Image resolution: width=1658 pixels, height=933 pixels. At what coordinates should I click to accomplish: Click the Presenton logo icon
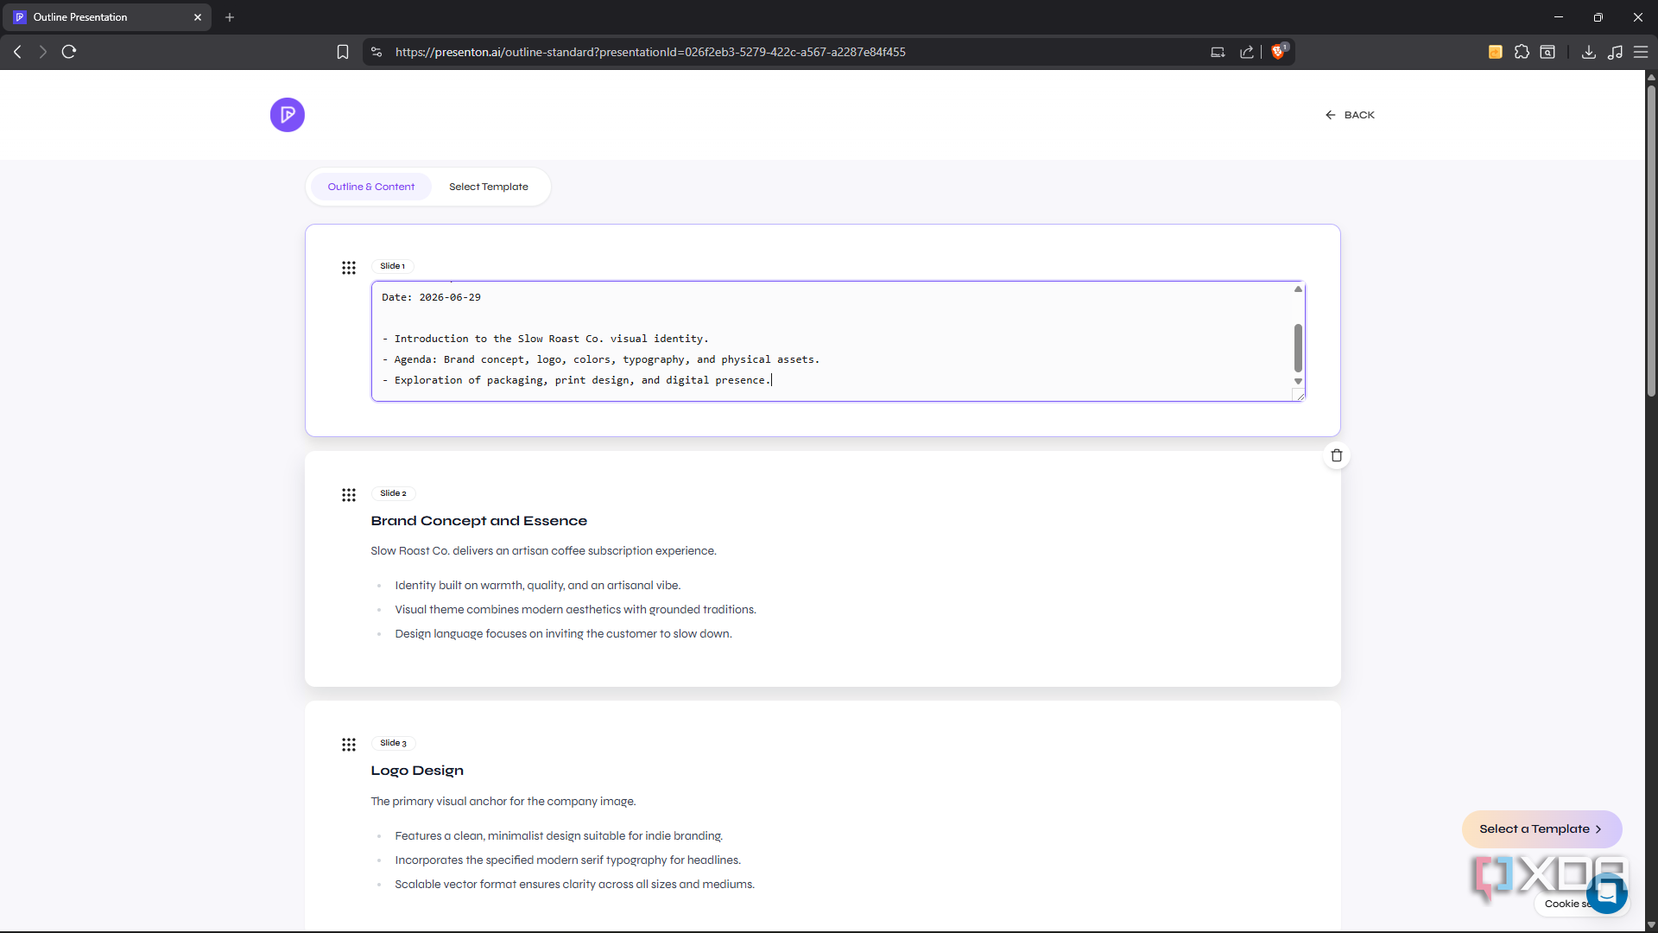click(x=288, y=115)
